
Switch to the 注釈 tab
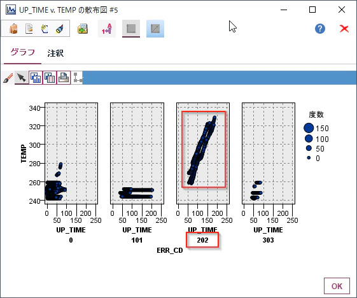click(x=55, y=53)
